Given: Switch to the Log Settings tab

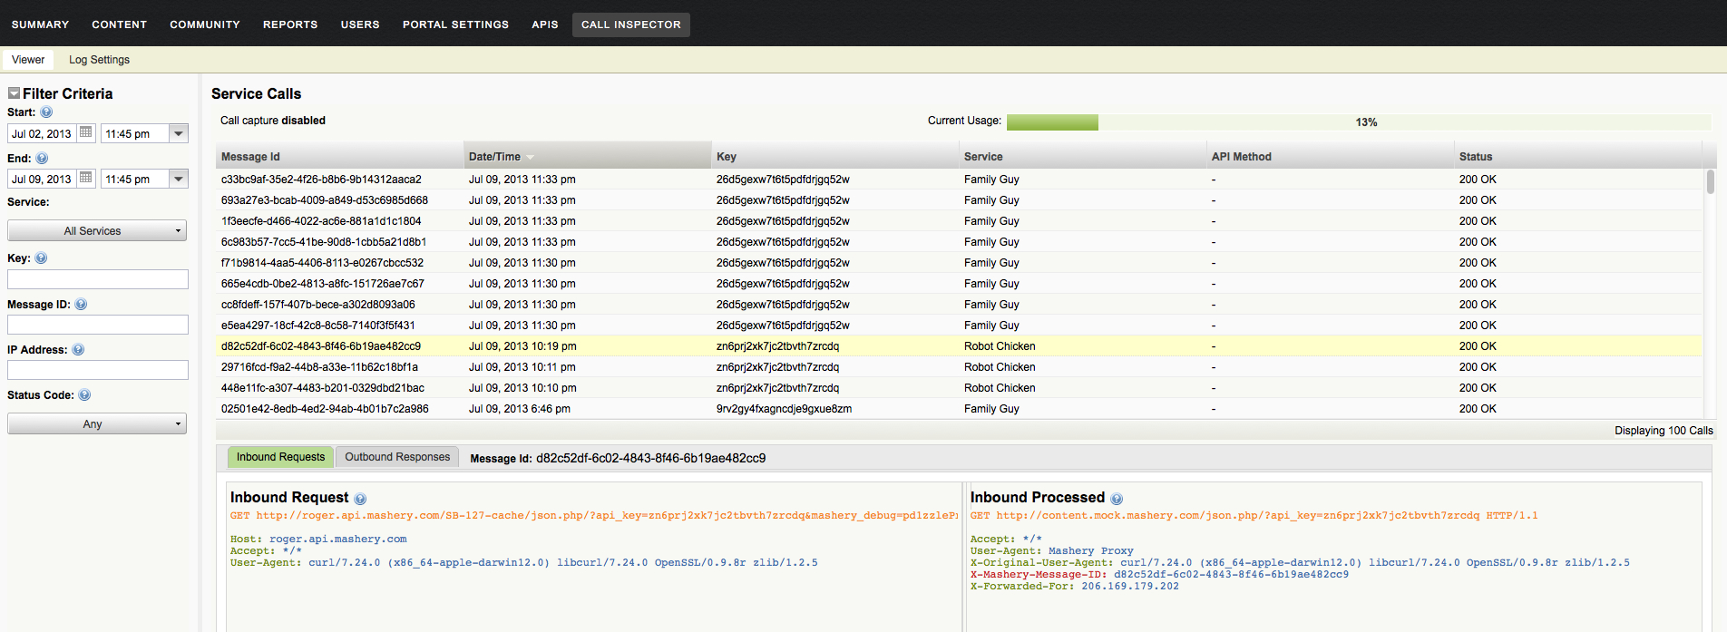Looking at the screenshot, I should pyautogui.click(x=99, y=60).
